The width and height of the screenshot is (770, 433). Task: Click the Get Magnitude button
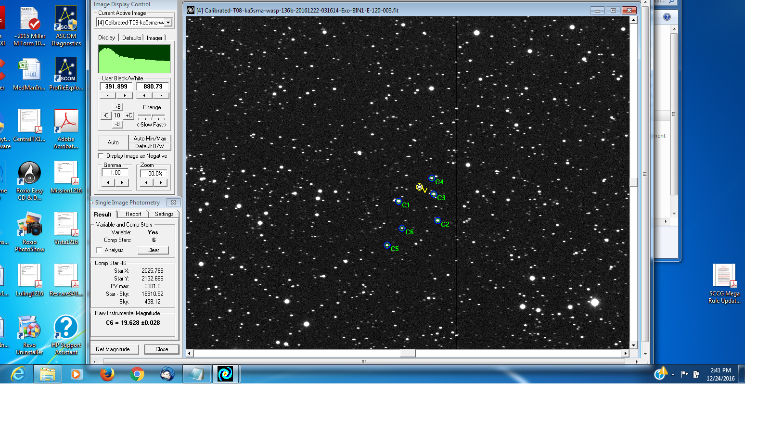point(113,349)
